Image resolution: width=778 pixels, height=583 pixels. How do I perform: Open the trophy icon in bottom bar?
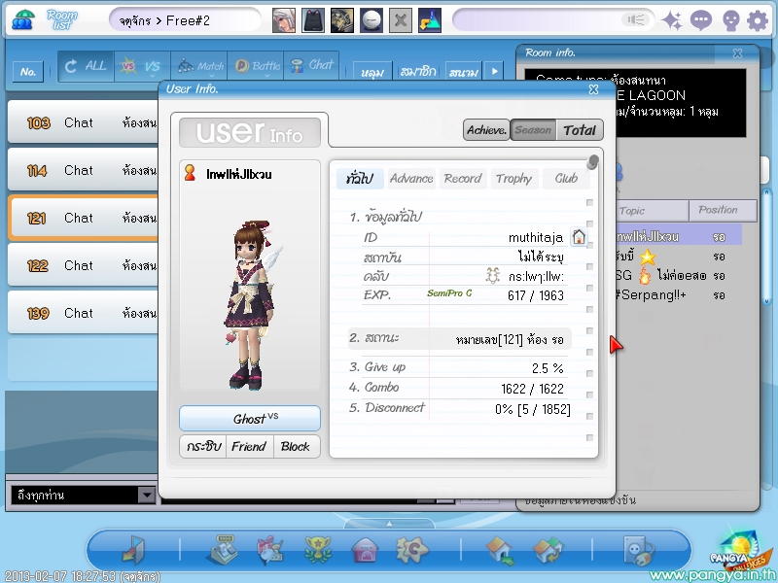(318, 550)
